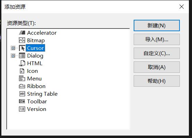Image resolution: width=192 pixels, height=138 pixels.
Task: Click the Bitmap picture icon
Action: click(x=22, y=40)
